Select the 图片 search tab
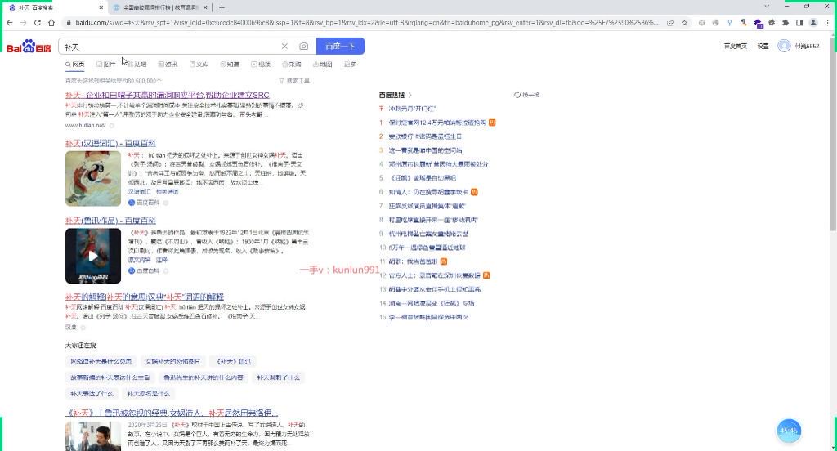 (105, 64)
